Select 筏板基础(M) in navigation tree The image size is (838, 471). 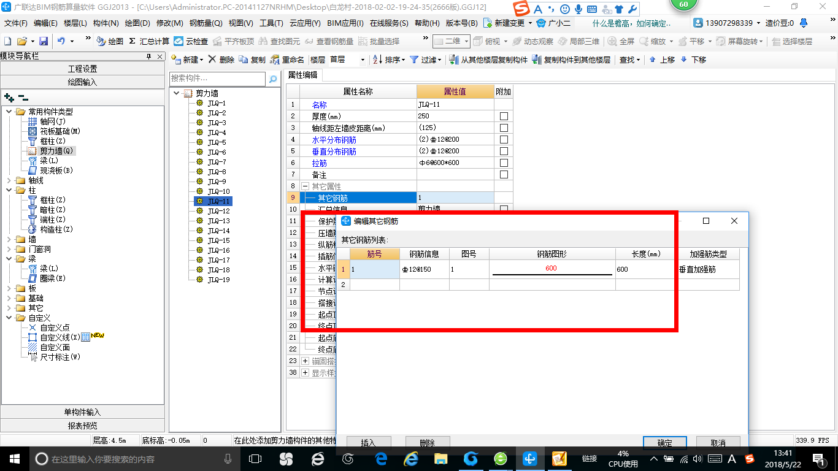click(60, 131)
